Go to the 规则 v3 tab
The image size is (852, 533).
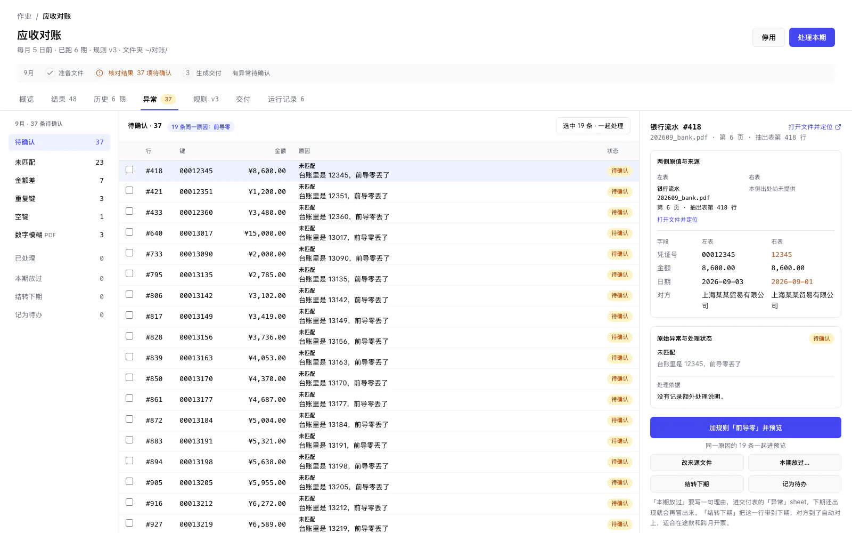206,99
